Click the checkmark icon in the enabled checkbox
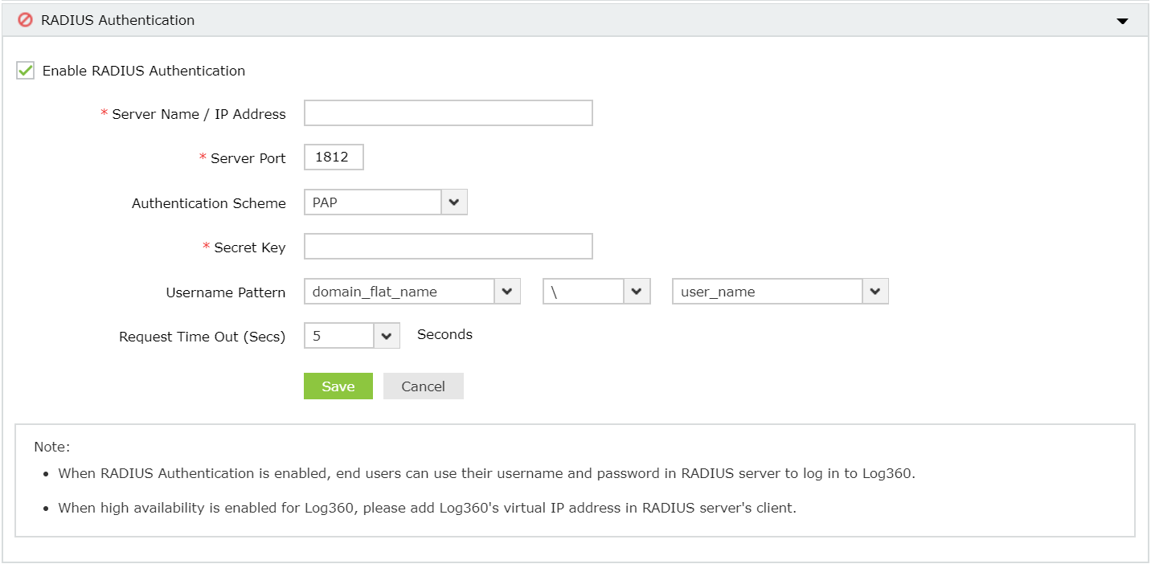1151x564 pixels. click(24, 71)
